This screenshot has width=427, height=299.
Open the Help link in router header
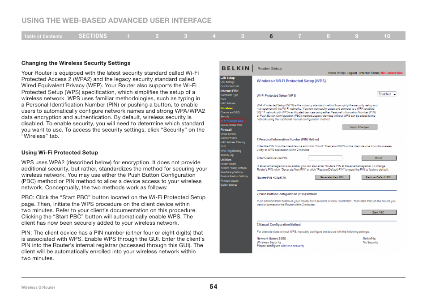pos(341,73)
